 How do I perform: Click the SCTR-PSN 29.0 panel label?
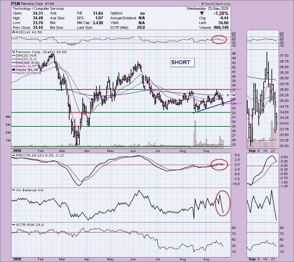[x=30, y=225]
